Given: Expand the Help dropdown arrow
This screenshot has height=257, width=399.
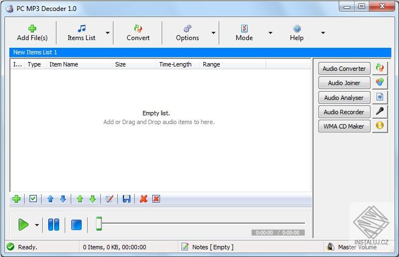Looking at the screenshot, I should pos(323,33).
